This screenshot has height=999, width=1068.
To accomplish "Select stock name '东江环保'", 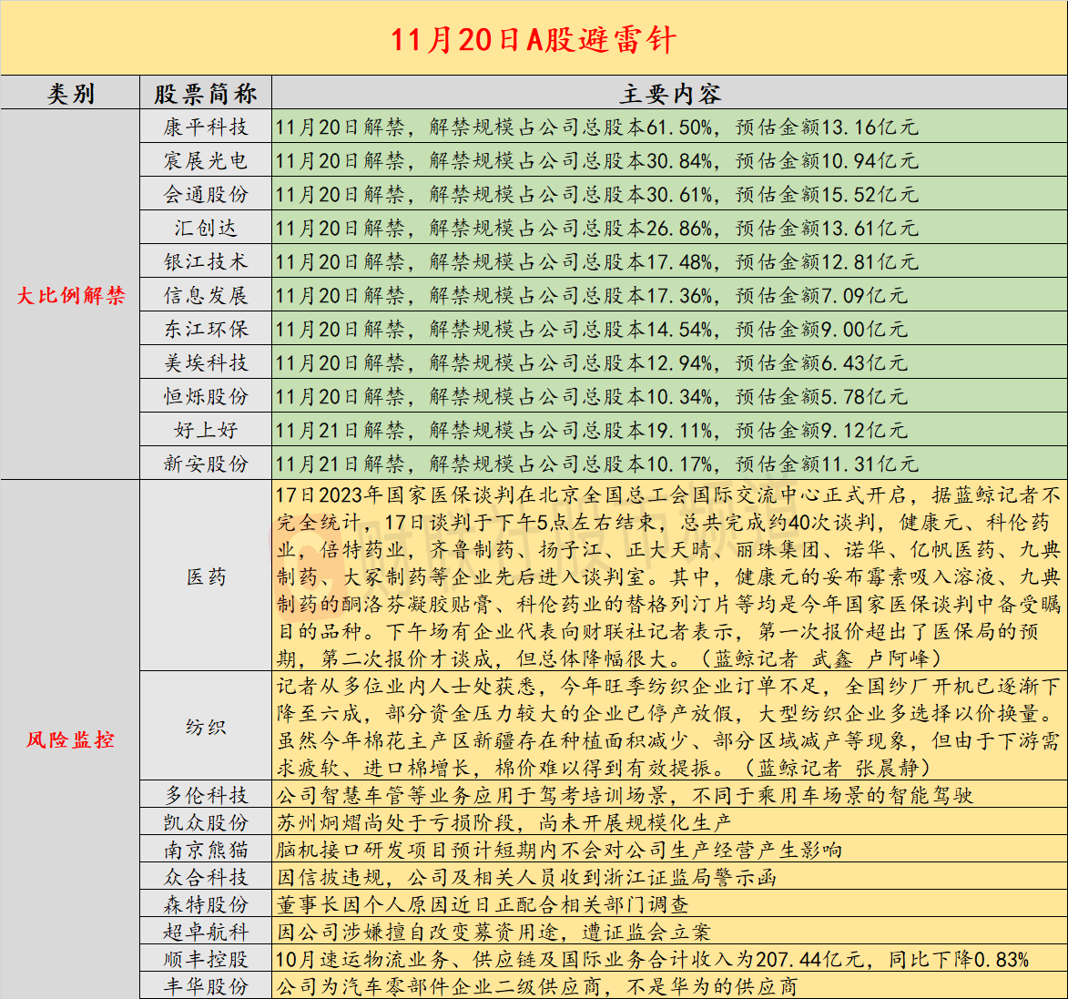I will click(x=206, y=329).
